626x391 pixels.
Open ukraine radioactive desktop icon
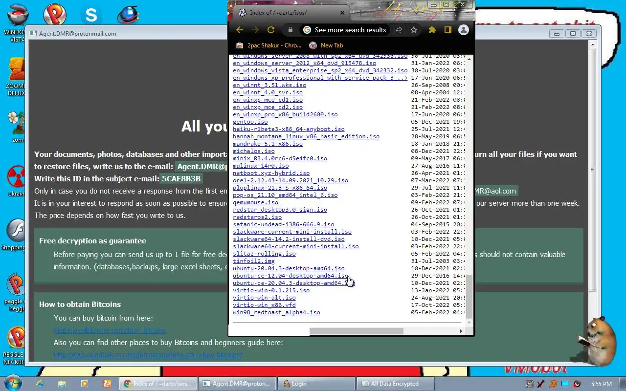17,181
